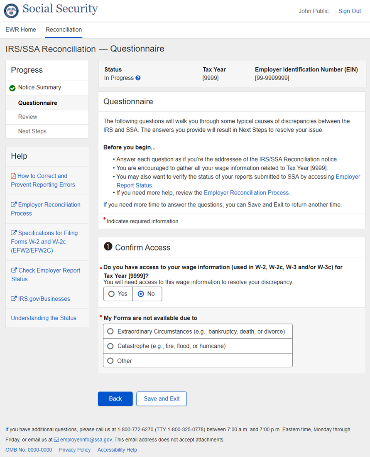370x457 pixels.
Task: Choose the Extraordinary Circumstances option
Action: pyautogui.click(x=110, y=332)
